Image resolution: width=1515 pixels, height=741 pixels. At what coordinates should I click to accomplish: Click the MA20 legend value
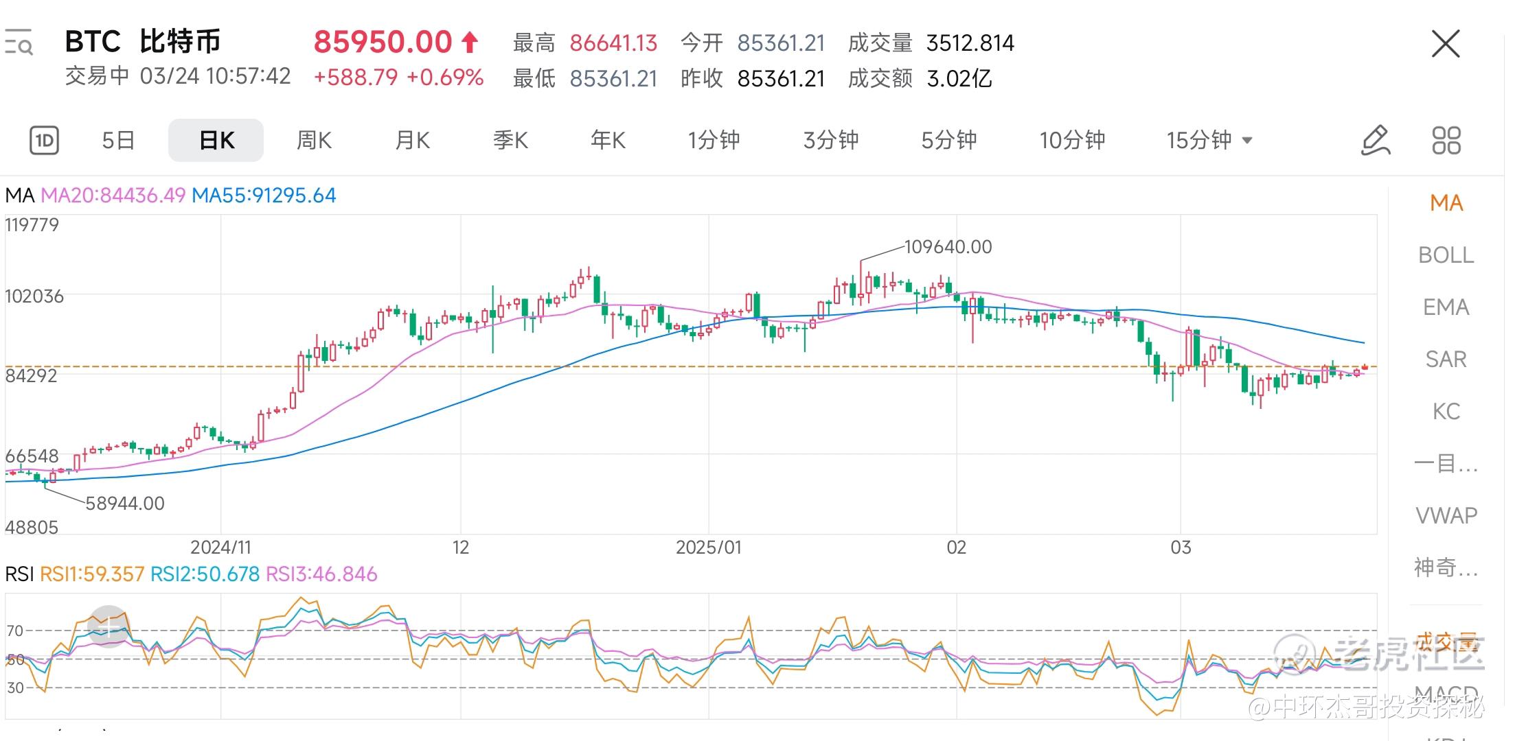(x=113, y=196)
